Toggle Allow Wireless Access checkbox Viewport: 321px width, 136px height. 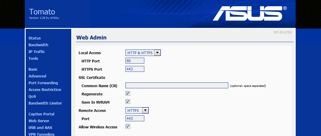[128, 126]
